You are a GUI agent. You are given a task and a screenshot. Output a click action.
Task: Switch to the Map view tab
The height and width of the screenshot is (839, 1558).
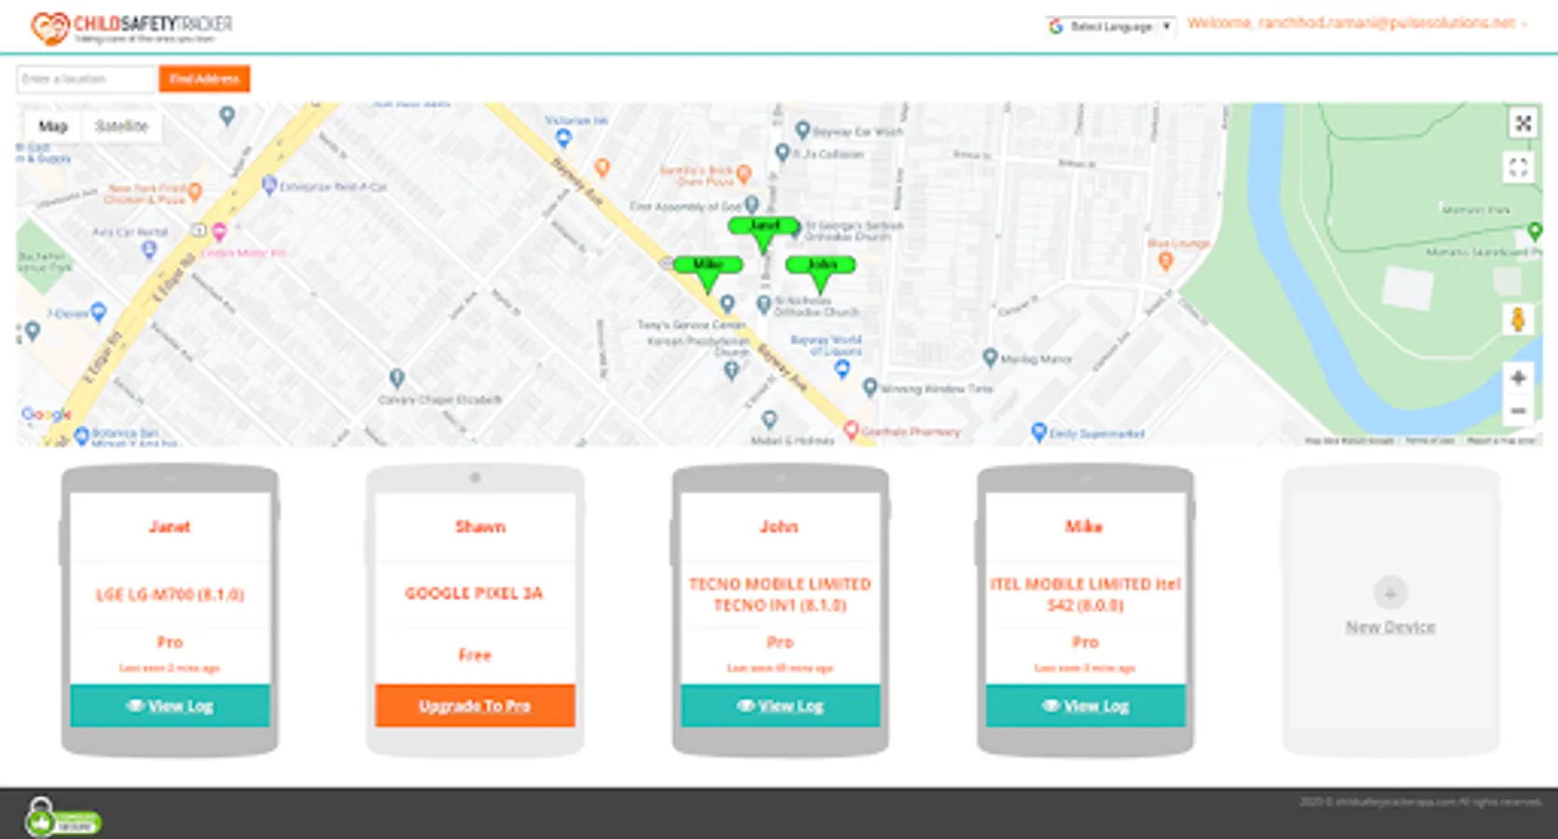53,126
